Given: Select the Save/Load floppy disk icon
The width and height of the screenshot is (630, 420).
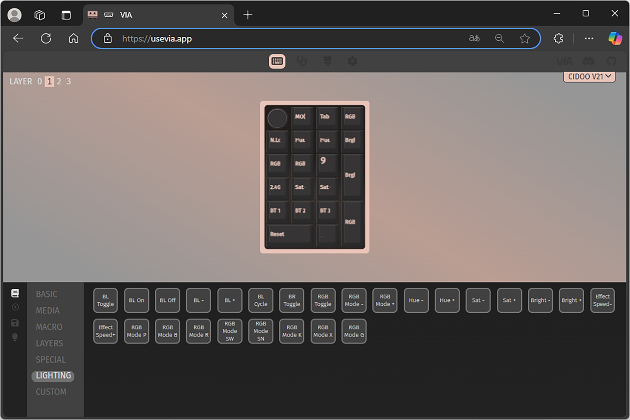Looking at the screenshot, I should pos(15,323).
